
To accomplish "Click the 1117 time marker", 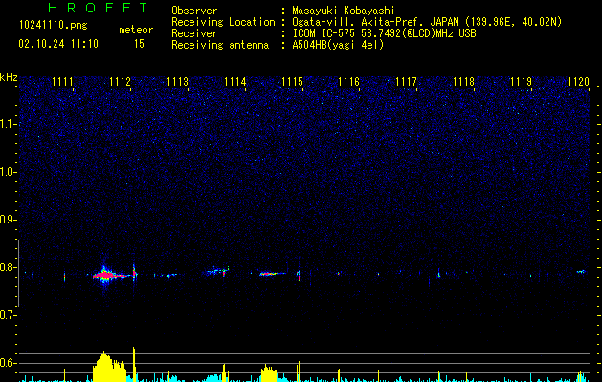I will (x=406, y=82).
